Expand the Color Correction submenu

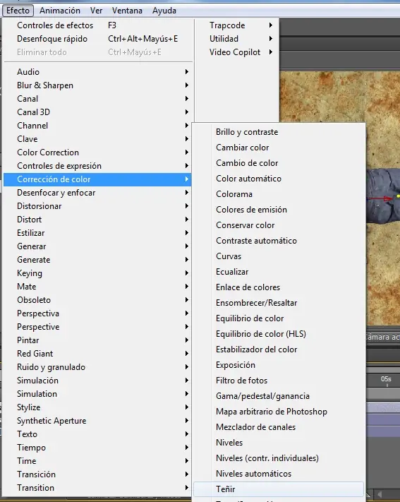click(x=97, y=153)
